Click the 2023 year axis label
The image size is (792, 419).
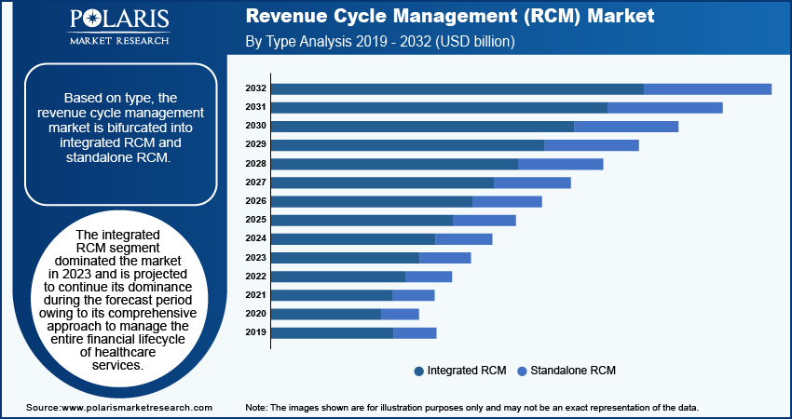(255, 258)
